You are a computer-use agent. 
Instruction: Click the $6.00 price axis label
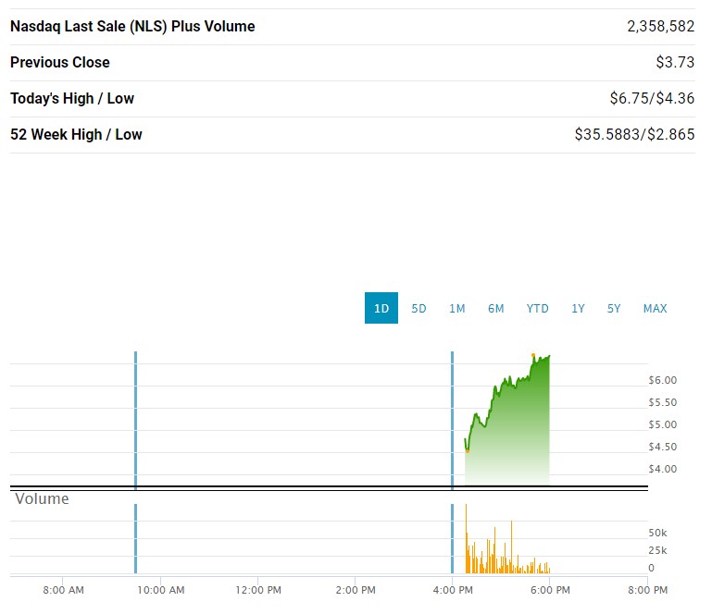pos(662,380)
